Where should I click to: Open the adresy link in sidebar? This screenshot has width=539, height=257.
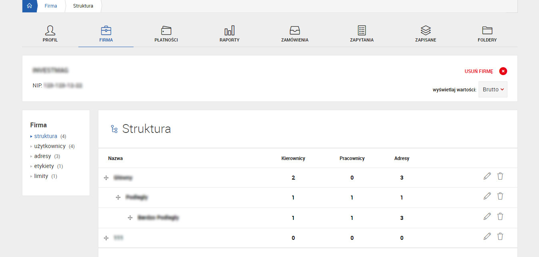42,156
